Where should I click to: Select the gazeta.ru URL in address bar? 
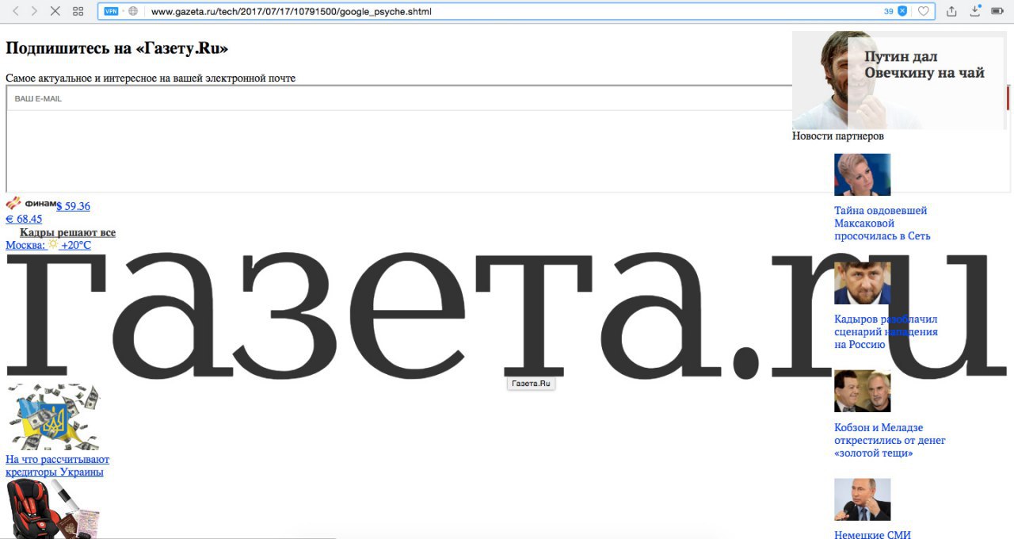[x=291, y=12]
